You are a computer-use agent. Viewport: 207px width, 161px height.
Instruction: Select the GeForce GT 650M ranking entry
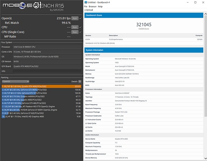coord(41,110)
